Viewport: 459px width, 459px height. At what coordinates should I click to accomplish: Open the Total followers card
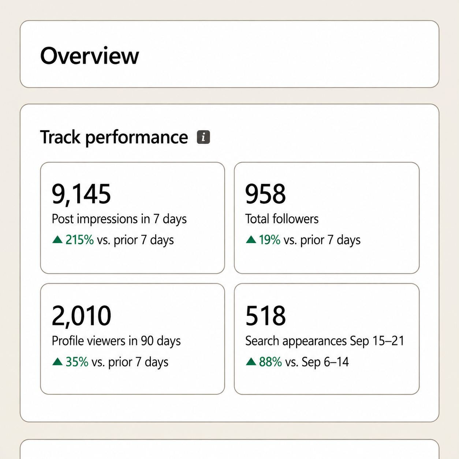326,218
